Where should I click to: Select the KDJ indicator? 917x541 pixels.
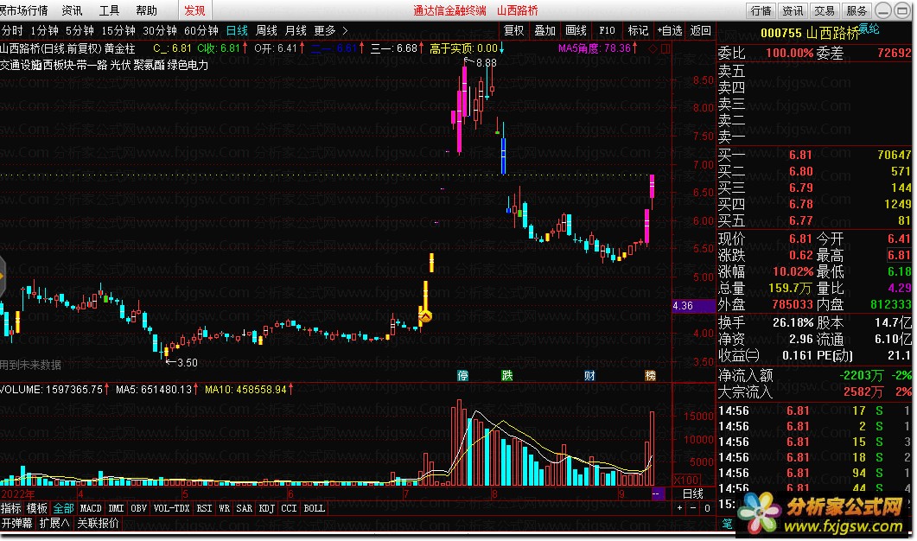267,508
